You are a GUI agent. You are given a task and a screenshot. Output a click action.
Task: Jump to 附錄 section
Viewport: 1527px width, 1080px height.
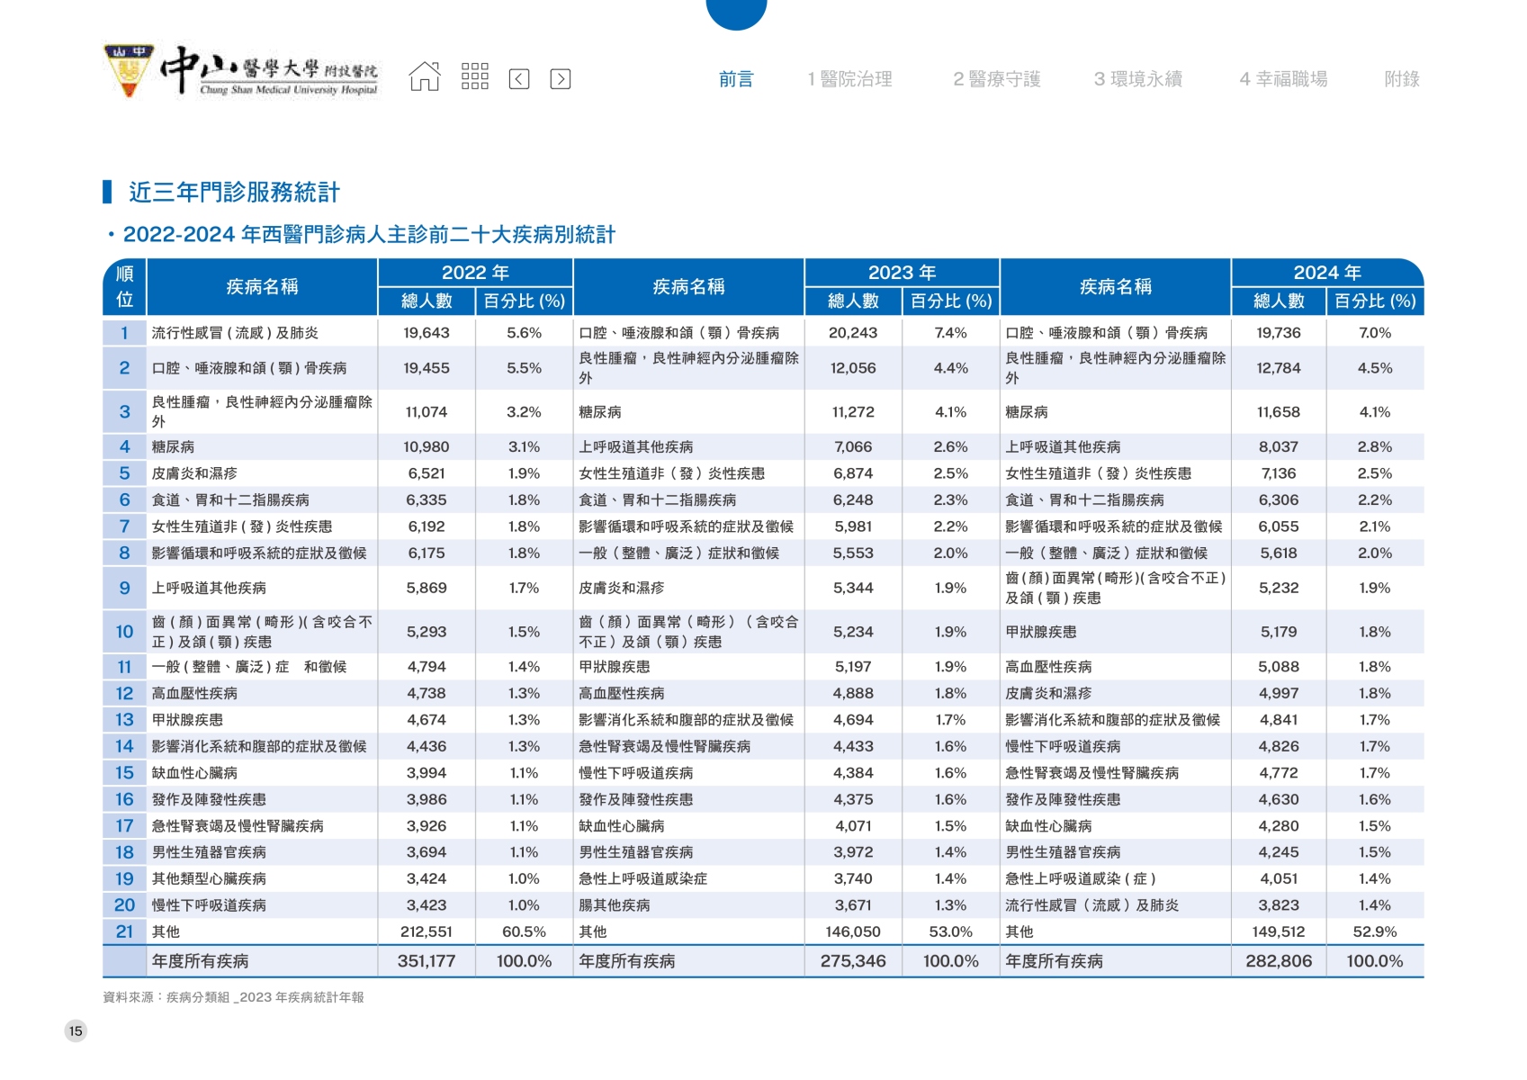(x=1401, y=79)
